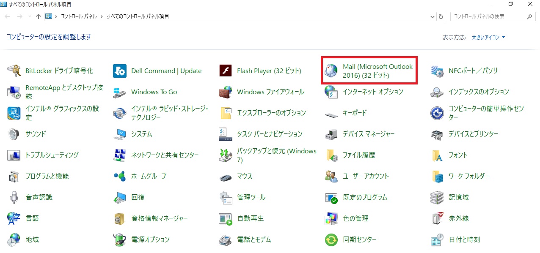Open 自動再生 icon
The height and width of the screenshot is (253, 540).
(x=226, y=219)
